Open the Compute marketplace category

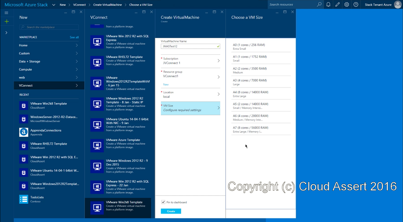pyautogui.click(x=49, y=69)
